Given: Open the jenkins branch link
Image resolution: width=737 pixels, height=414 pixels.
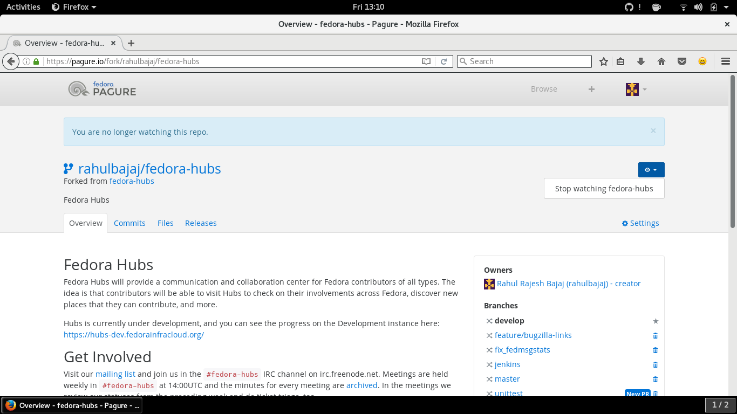Looking at the screenshot, I should 508,364.
